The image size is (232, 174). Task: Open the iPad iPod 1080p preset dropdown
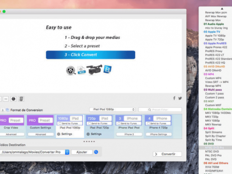coord(113,109)
